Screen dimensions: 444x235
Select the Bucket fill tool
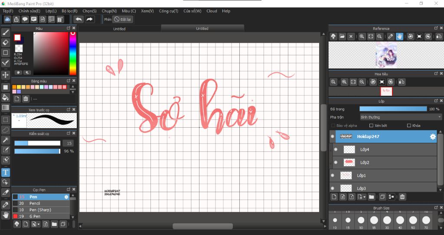tap(5, 97)
